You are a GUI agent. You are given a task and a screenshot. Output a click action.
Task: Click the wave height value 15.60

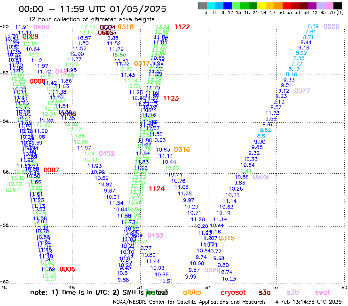pos(119,55)
